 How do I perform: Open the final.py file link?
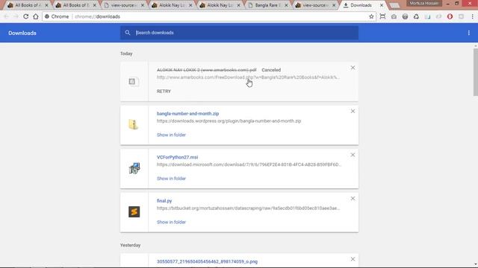tap(164, 201)
